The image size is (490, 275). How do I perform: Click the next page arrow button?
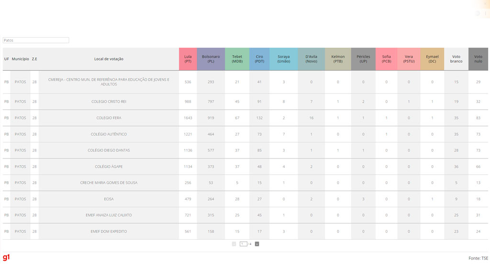[257, 244]
